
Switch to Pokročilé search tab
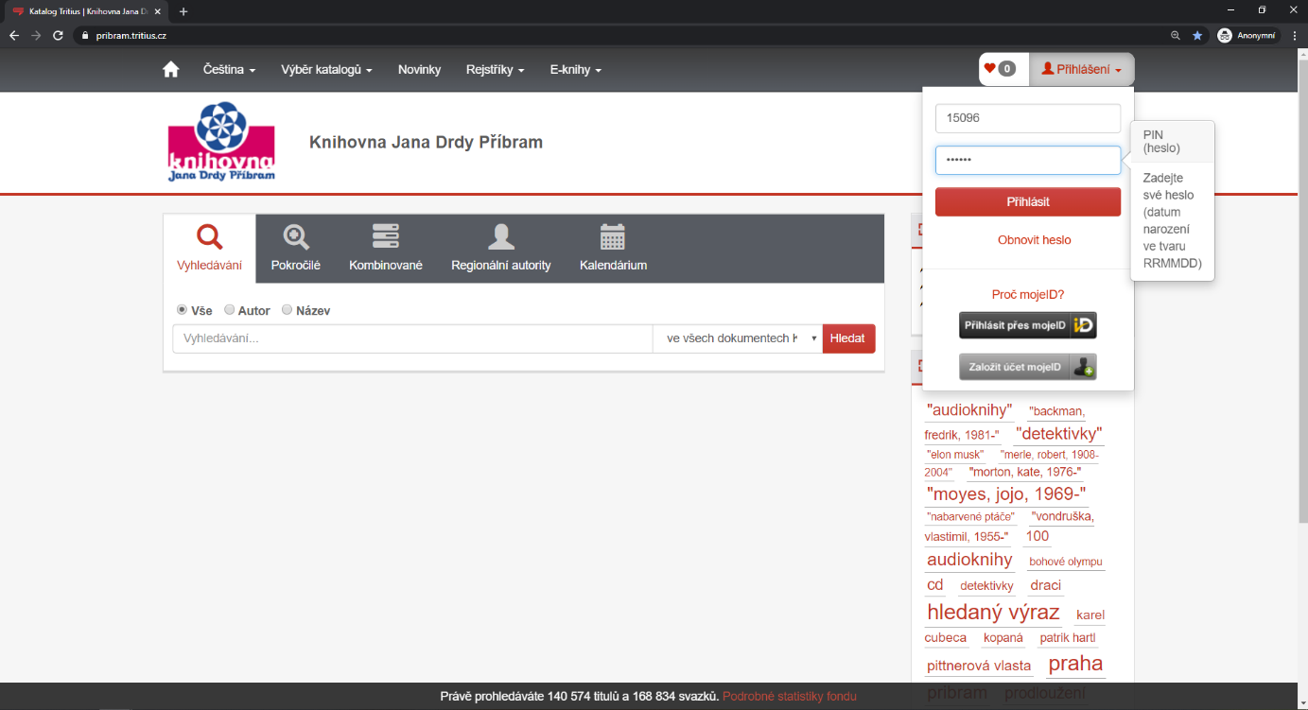[x=296, y=248]
